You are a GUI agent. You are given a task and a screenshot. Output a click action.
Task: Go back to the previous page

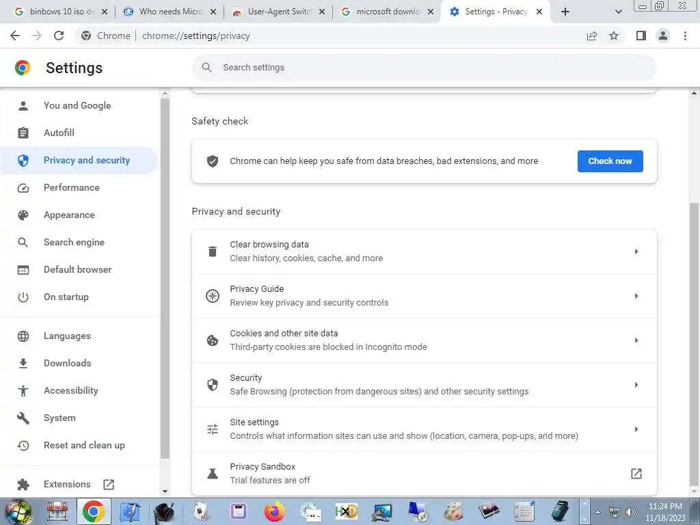coord(15,36)
